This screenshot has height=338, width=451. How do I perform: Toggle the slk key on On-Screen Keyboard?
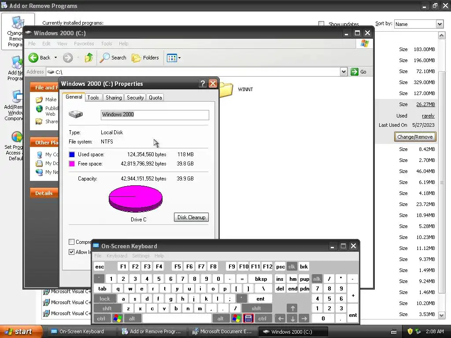pos(292,267)
